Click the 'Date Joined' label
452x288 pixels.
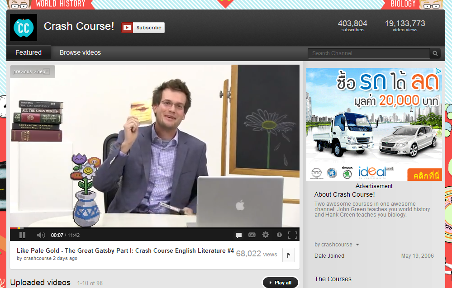(329, 256)
